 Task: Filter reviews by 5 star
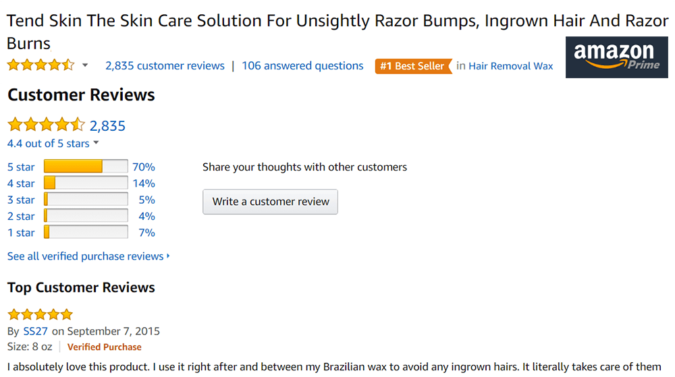pyautogui.click(x=21, y=167)
